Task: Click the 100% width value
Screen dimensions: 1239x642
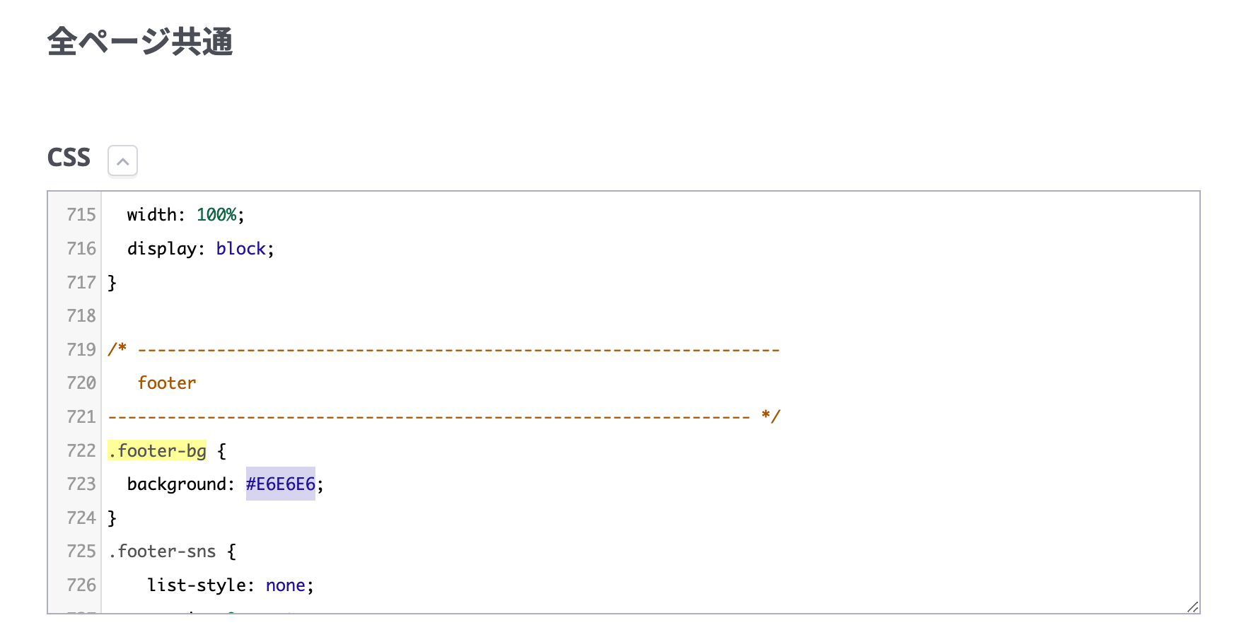Action: [216, 215]
